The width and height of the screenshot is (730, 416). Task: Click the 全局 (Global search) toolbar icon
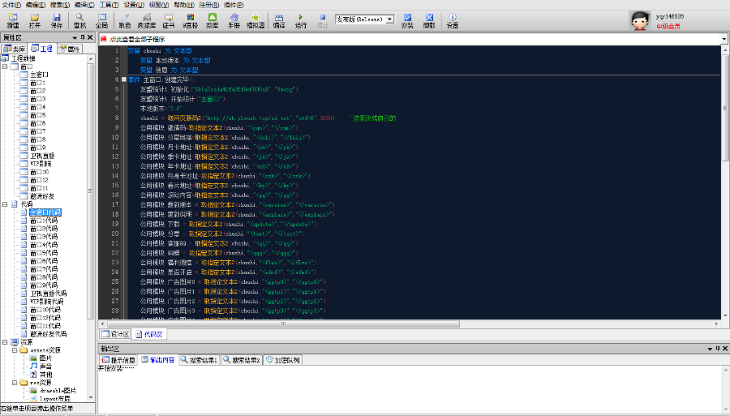(x=101, y=21)
